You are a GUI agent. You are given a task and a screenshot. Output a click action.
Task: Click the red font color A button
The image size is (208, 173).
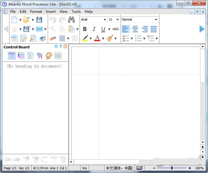[x=97, y=38]
